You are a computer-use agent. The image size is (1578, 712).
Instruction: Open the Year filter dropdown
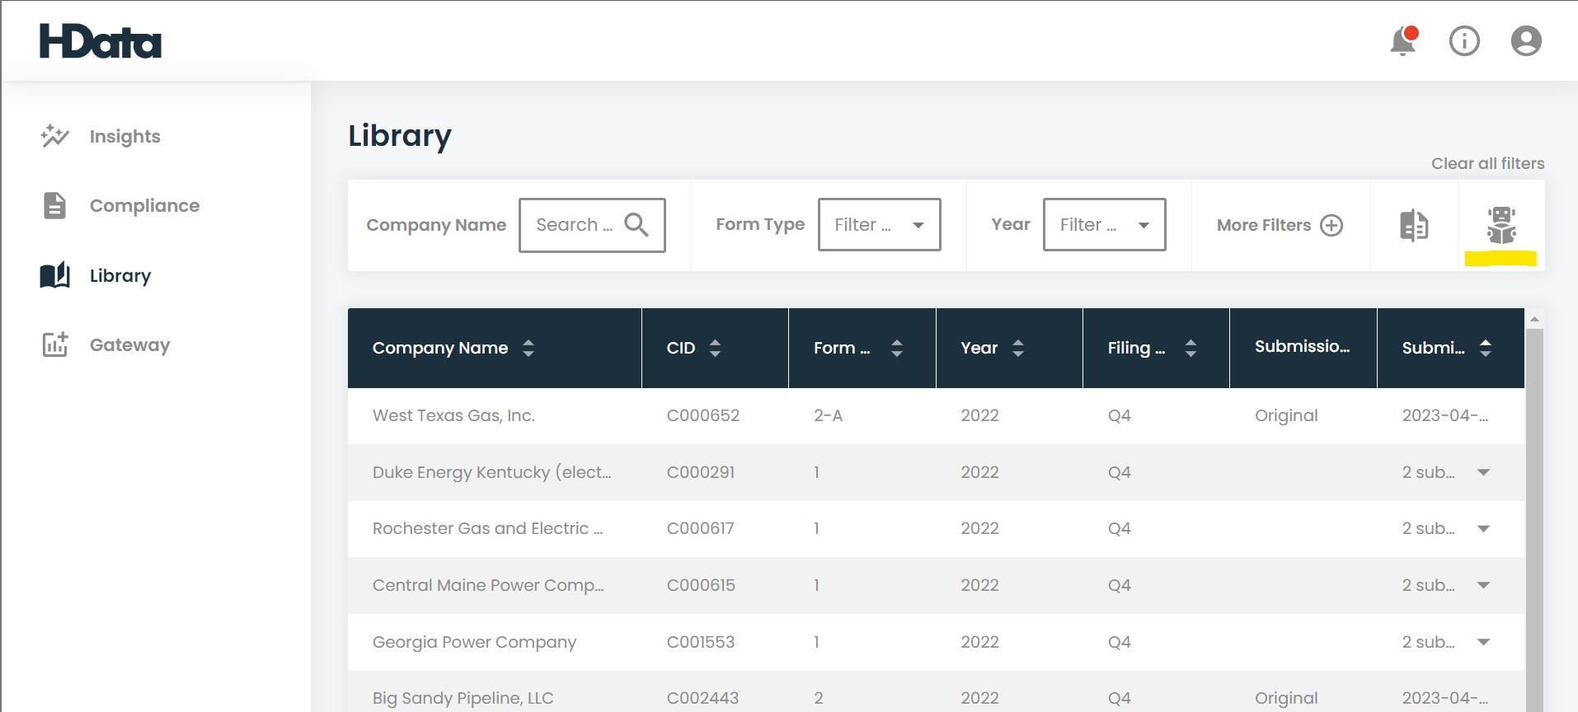[x=1104, y=224]
